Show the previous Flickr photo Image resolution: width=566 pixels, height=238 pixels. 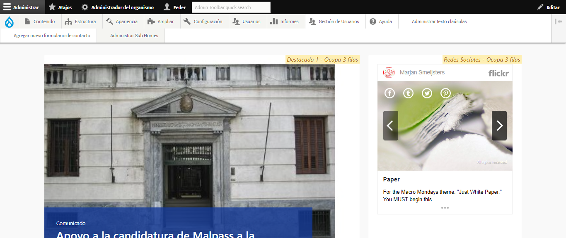[391, 126]
